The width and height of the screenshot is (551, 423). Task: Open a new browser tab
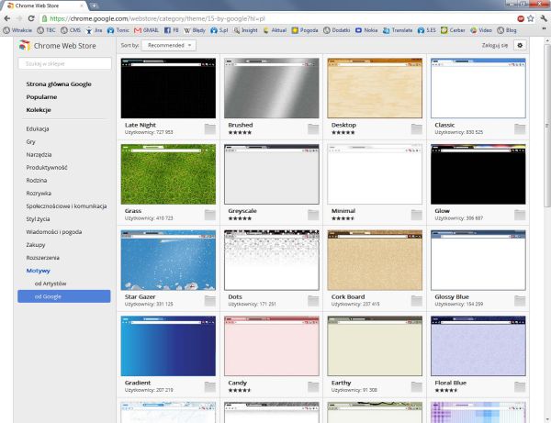coord(95,6)
